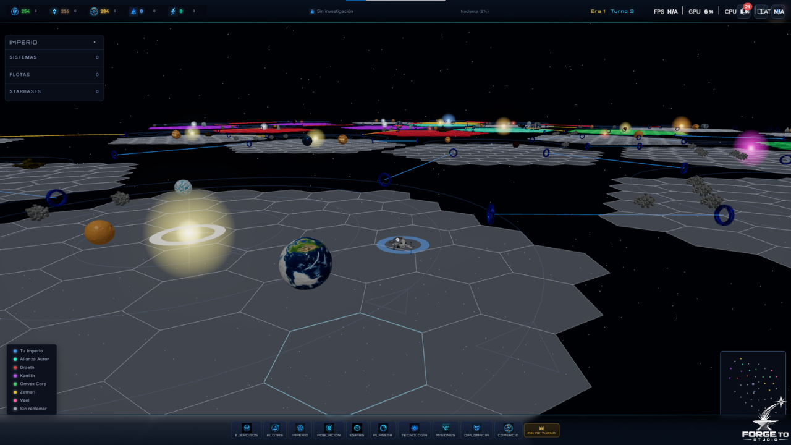Viewport: 791px width, 445px height.
Task: Select the fleet with blue ring
Action: coord(403,244)
